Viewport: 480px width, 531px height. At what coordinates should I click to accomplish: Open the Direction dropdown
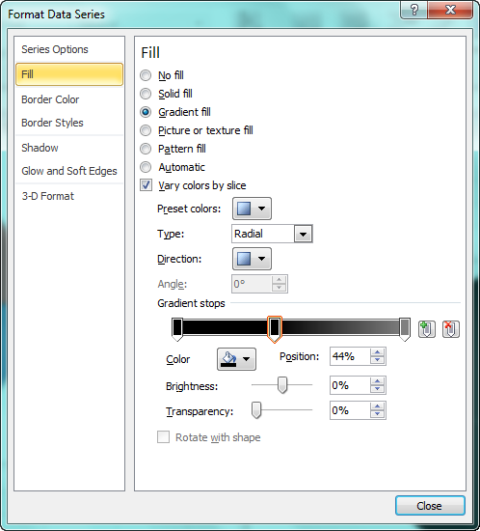click(x=252, y=259)
